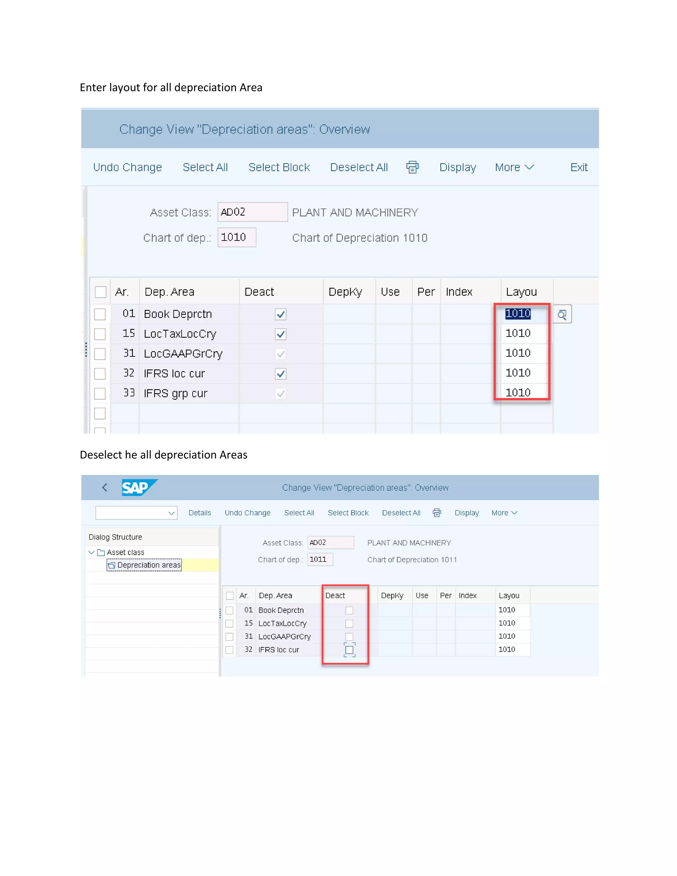Click Display in lower toolbar
Image resolution: width=677 pixels, height=876 pixels.
pyautogui.click(x=467, y=513)
